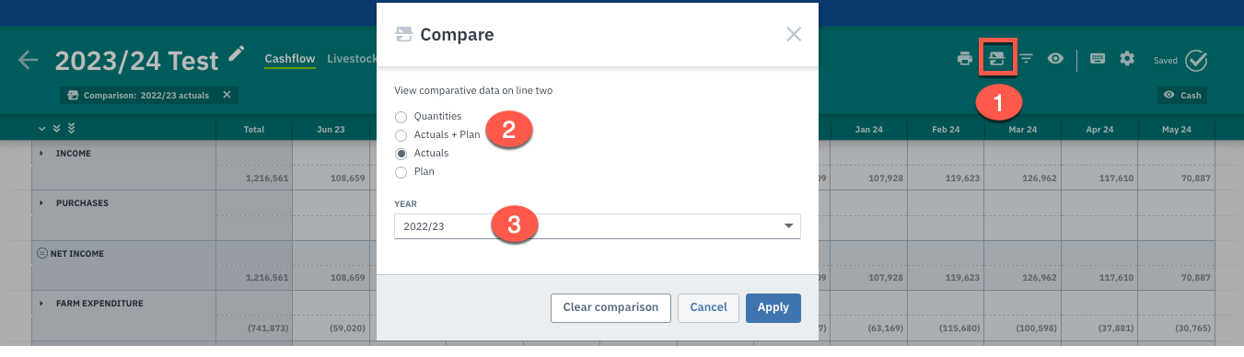The width and height of the screenshot is (1244, 357).
Task: Go back using the left arrow icon
Action: pos(29,61)
